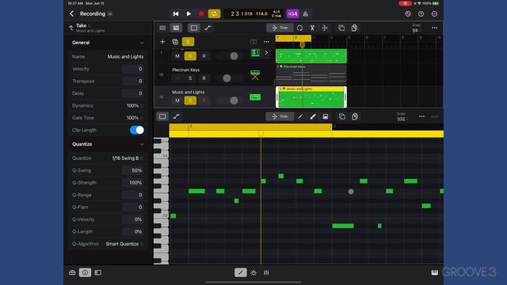This screenshot has height=285, width=507.
Task: Toggle the yellow Cycle button
Action: point(214,14)
